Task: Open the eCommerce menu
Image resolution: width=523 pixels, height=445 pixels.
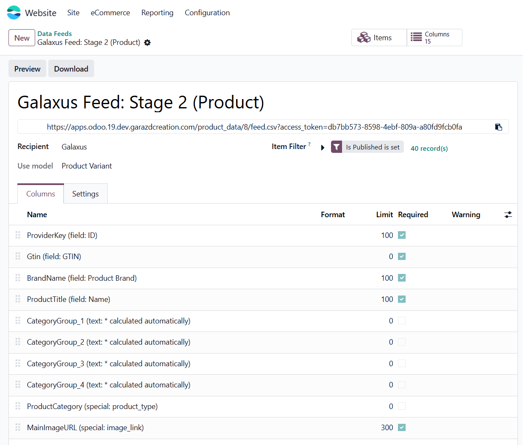Action: (x=110, y=13)
